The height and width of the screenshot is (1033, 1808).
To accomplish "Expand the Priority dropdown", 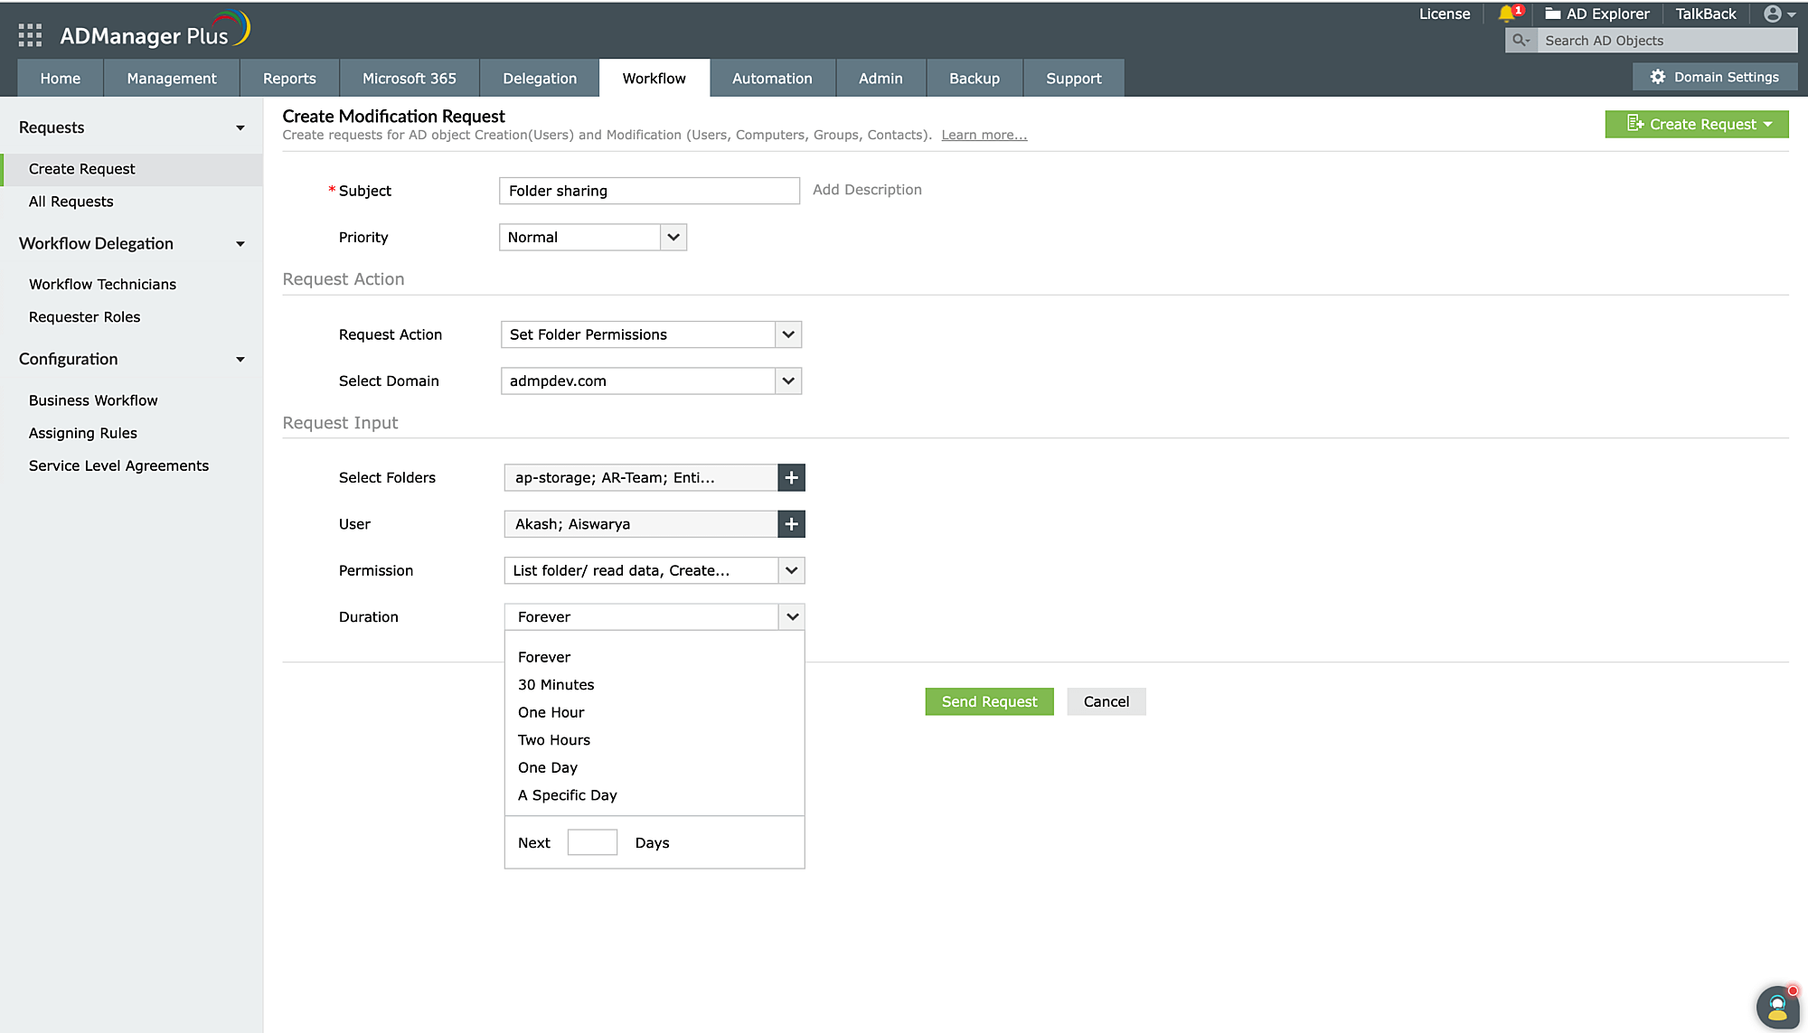I will (x=673, y=237).
